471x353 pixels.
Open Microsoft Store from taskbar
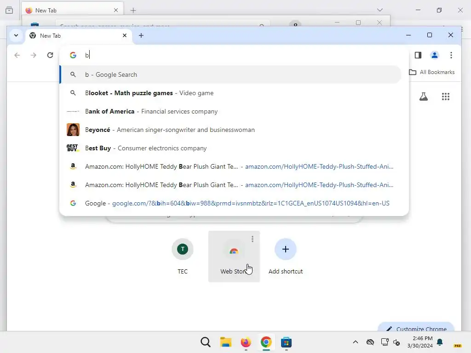[286, 342]
